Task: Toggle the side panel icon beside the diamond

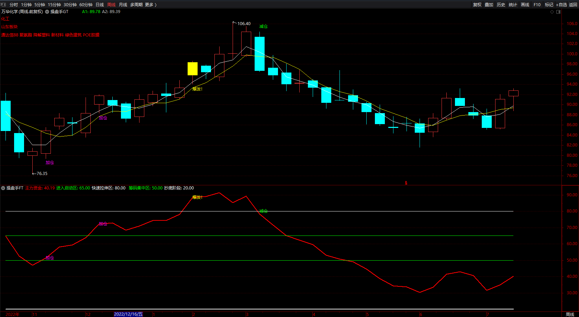Action: [x=558, y=12]
